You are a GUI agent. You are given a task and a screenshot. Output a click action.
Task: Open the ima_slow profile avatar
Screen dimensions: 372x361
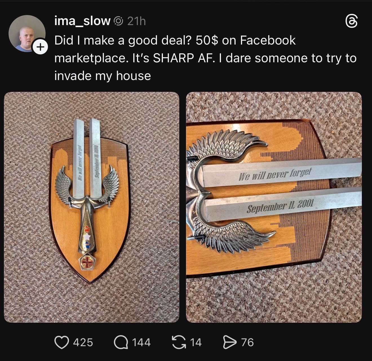point(27,34)
